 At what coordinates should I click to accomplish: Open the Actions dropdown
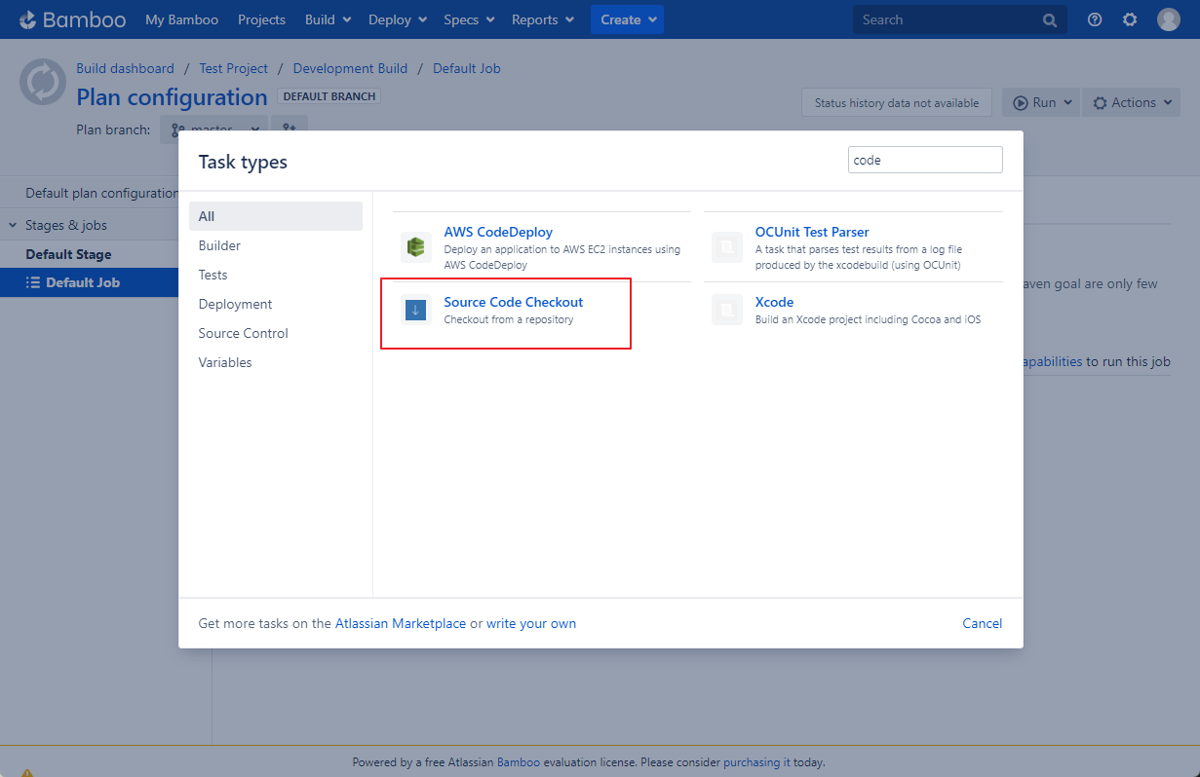1131,102
